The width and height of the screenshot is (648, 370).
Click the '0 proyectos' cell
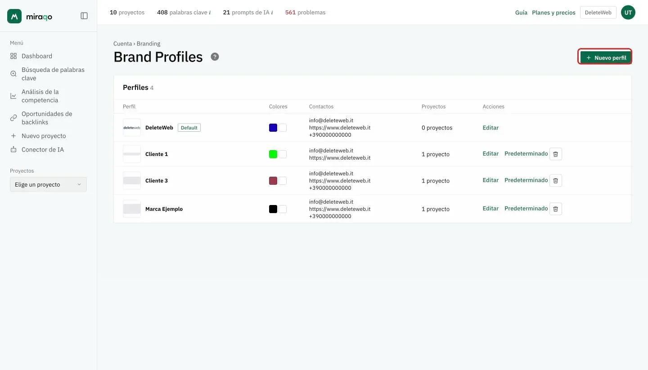click(x=437, y=128)
